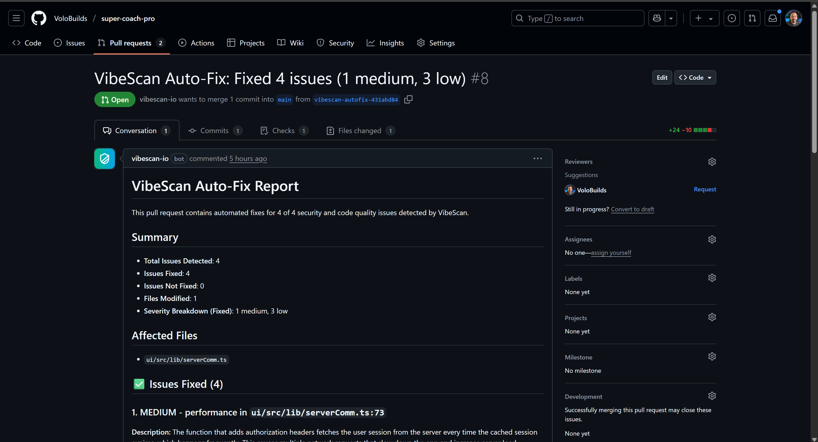Open the Copilot chat icon
Screen dimensions: 818x442
pyautogui.click(x=657, y=18)
